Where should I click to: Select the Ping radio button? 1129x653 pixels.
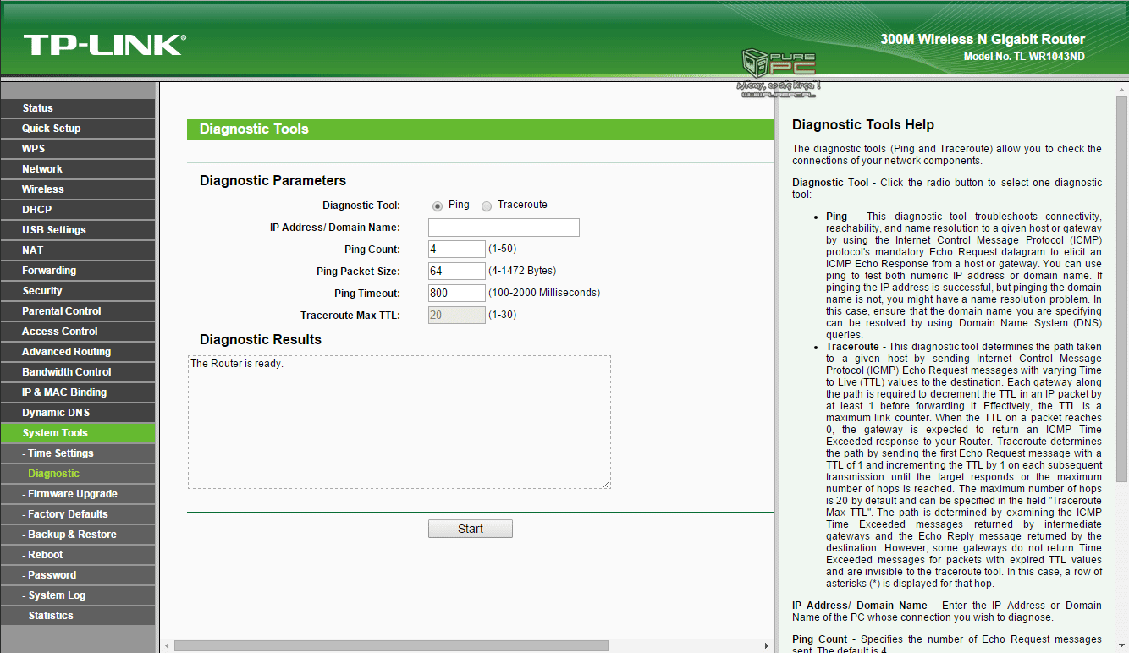point(438,206)
